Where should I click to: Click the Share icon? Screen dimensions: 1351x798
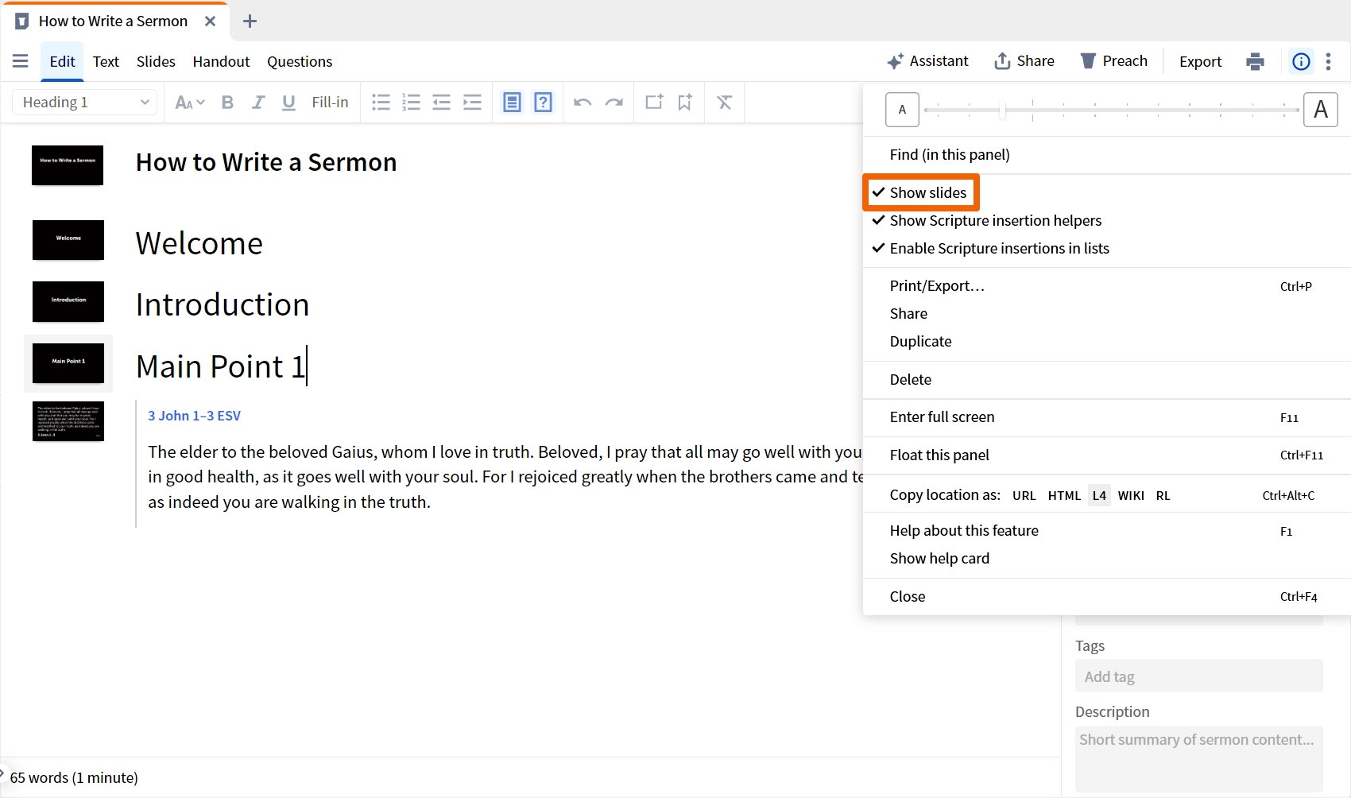pos(1024,60)
